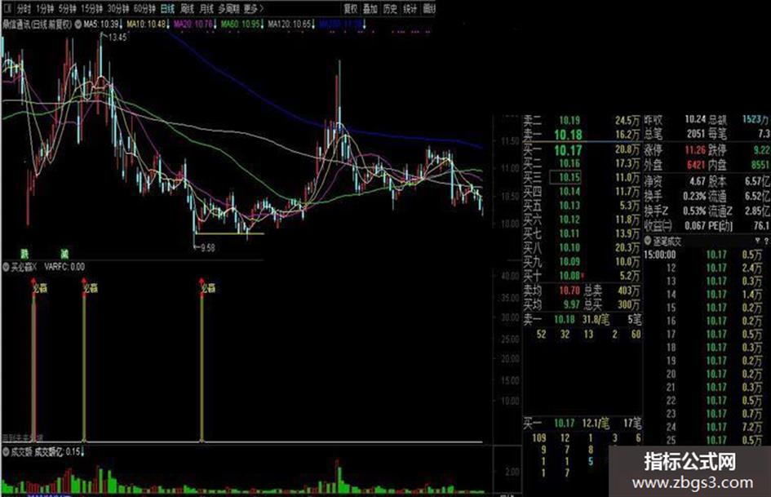Click the green 跌 marker below chart
The height and width of the screenshot is (497, 771).
click(x=24, y=254)
